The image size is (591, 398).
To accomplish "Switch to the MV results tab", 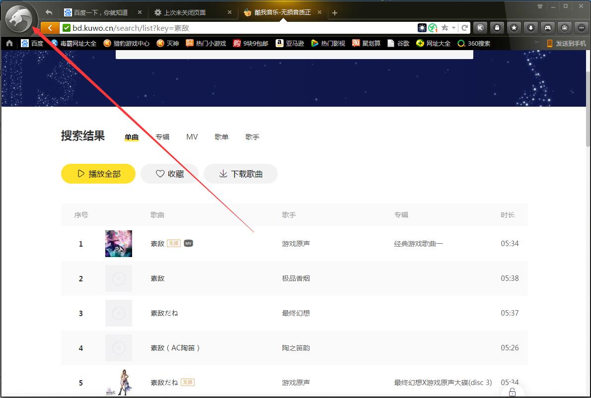I will 192,137.
